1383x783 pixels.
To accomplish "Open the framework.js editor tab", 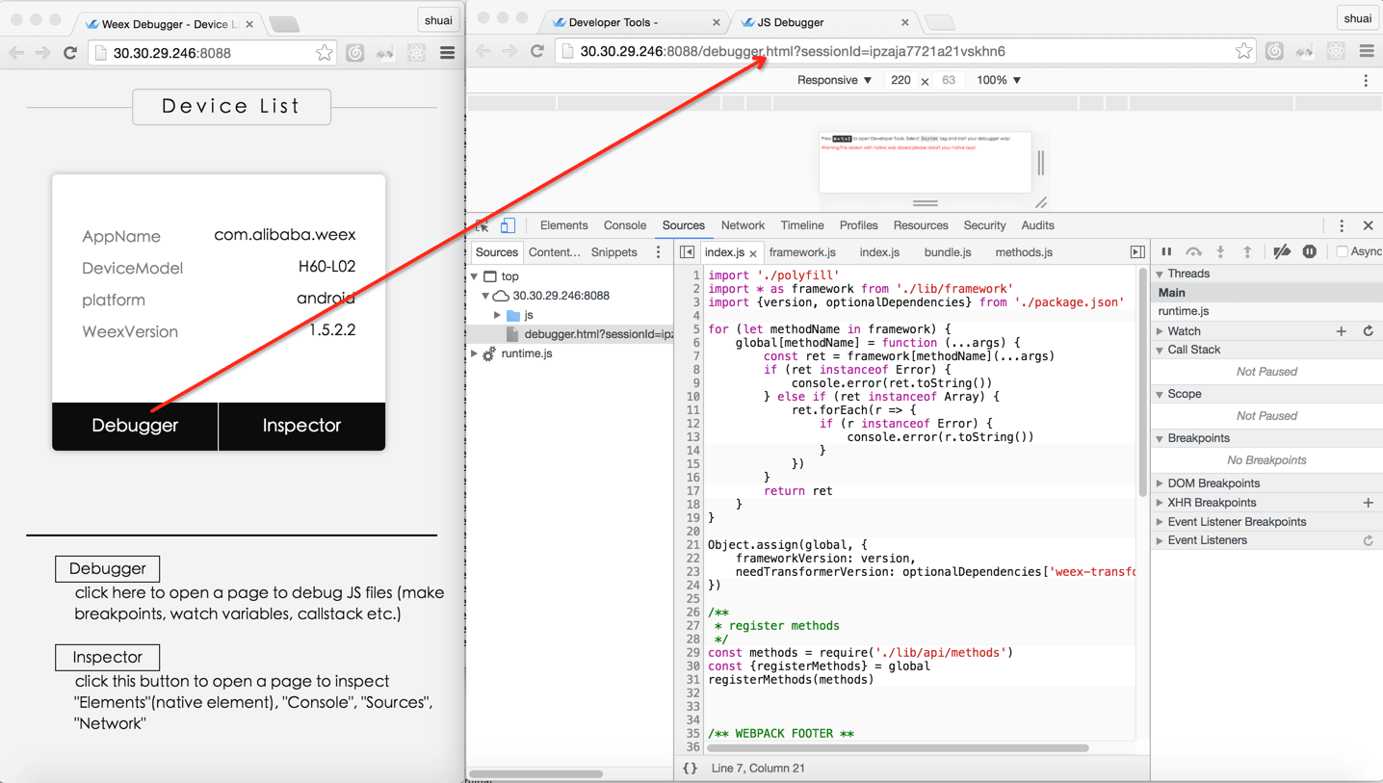I will pyautogui.click(x=802, y=252).
